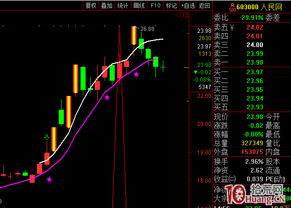Click the tick volume 2630
This screenshot has width=291, height=208.
coord(205,38)
